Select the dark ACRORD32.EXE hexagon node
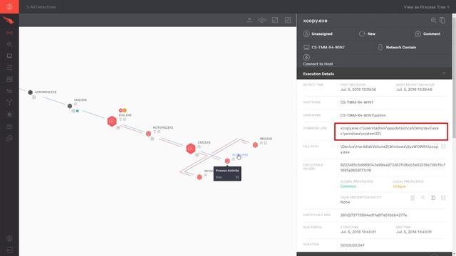This screenshot has height=256, width=456. coord(30,92)
